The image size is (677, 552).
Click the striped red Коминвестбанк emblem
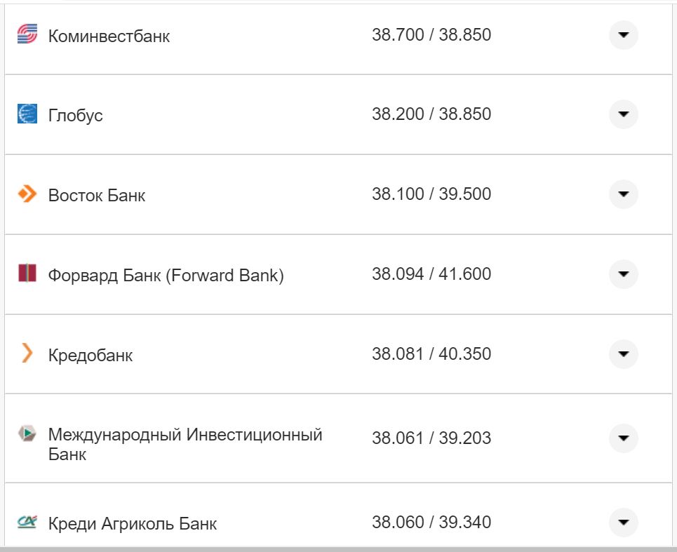coord(28,34)
